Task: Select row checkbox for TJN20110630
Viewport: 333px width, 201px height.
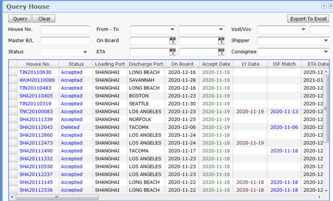Action: coord(13,72)
